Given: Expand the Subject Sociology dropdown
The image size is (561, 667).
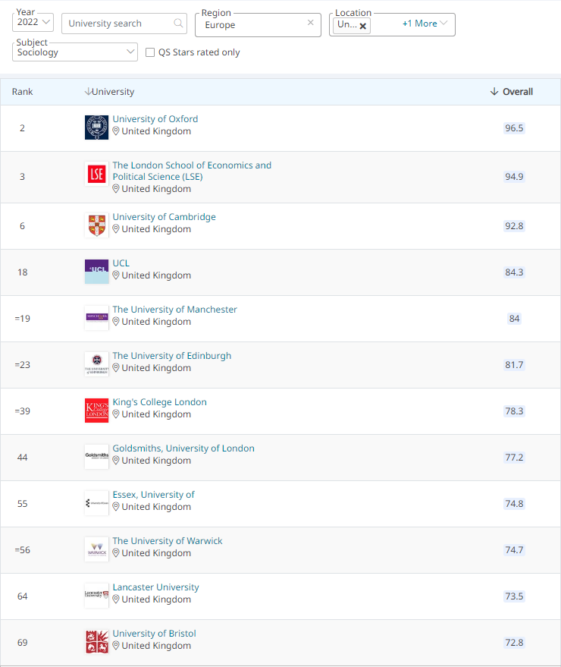Looking at the screenshot, I should tap(130, 52).
